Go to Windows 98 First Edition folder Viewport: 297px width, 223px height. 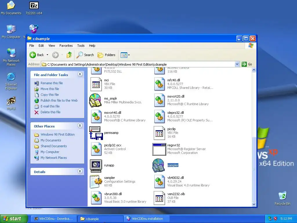click(58, 134)
